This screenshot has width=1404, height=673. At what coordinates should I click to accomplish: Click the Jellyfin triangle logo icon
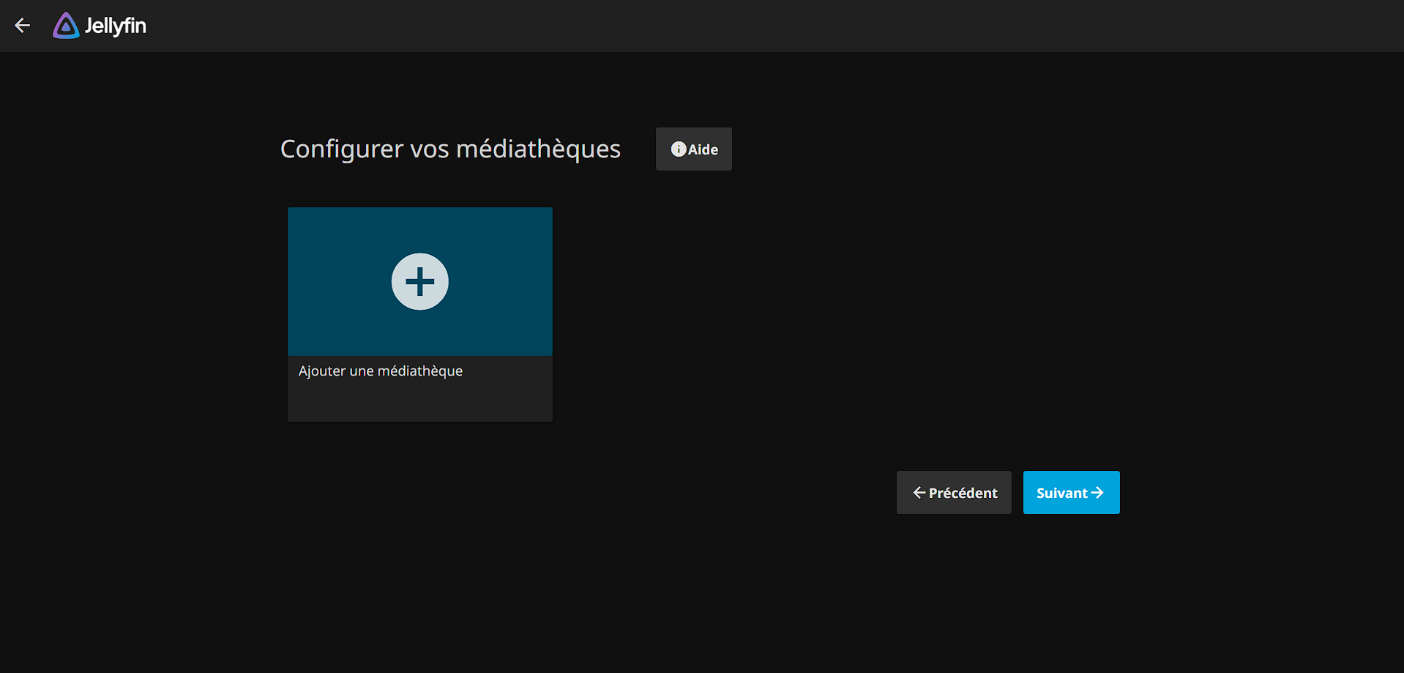(66, 26)
